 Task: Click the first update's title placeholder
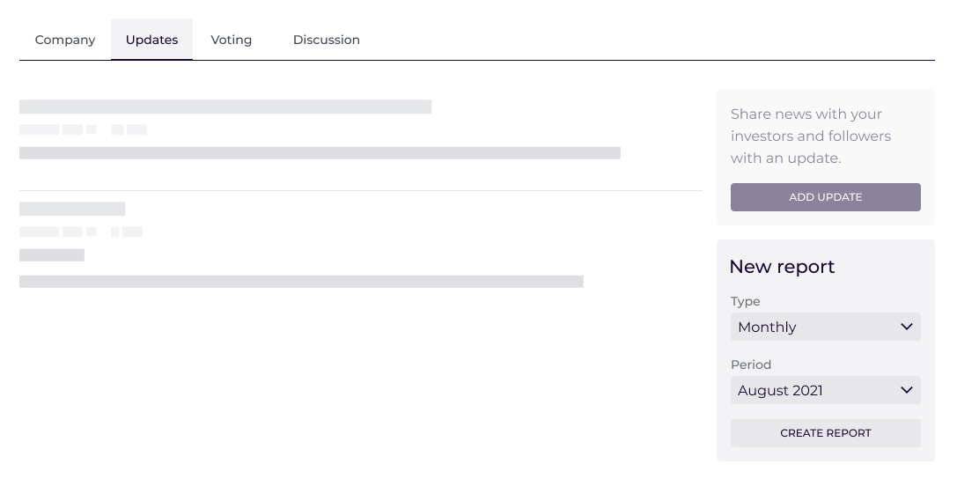(225, 107)
